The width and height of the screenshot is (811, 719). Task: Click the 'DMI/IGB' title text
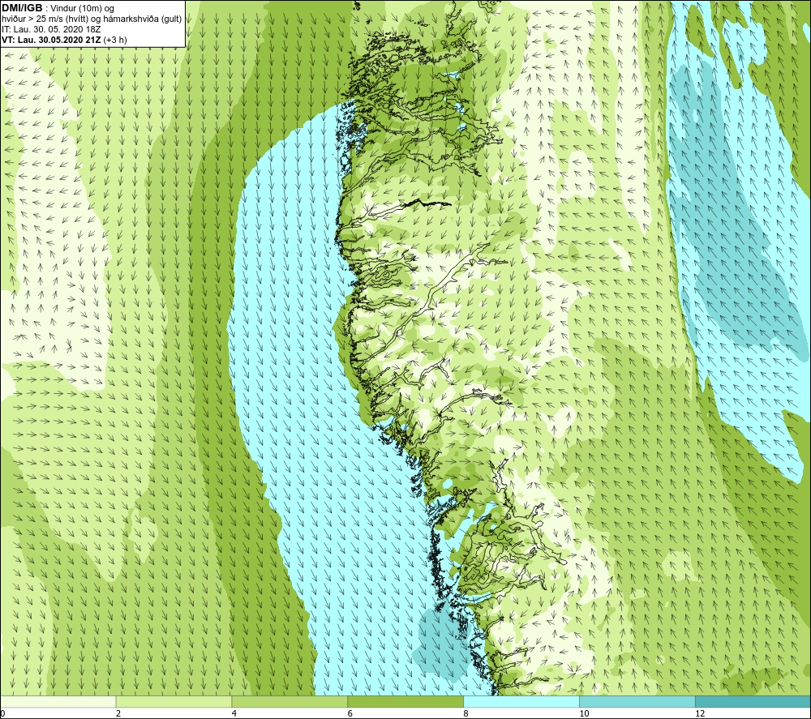pos(22,8)
